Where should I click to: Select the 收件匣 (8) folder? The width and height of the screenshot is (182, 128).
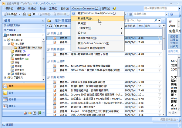[18, 51]
